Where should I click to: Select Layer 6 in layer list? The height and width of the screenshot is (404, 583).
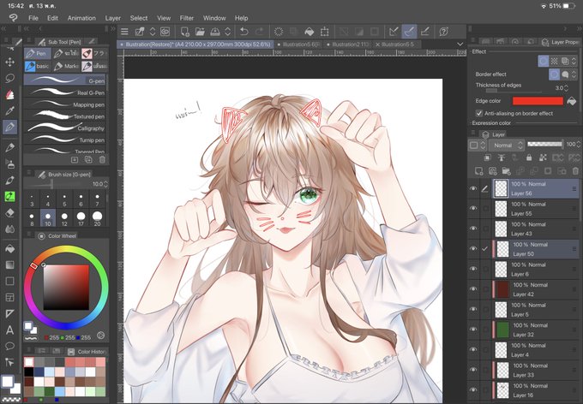(535, 270)
